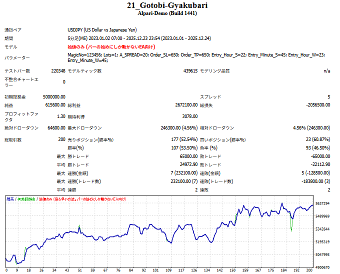This screenshot has height=274, width=340.
Task: Select the 純益 value 615600.00
Action: pos(52,105)
